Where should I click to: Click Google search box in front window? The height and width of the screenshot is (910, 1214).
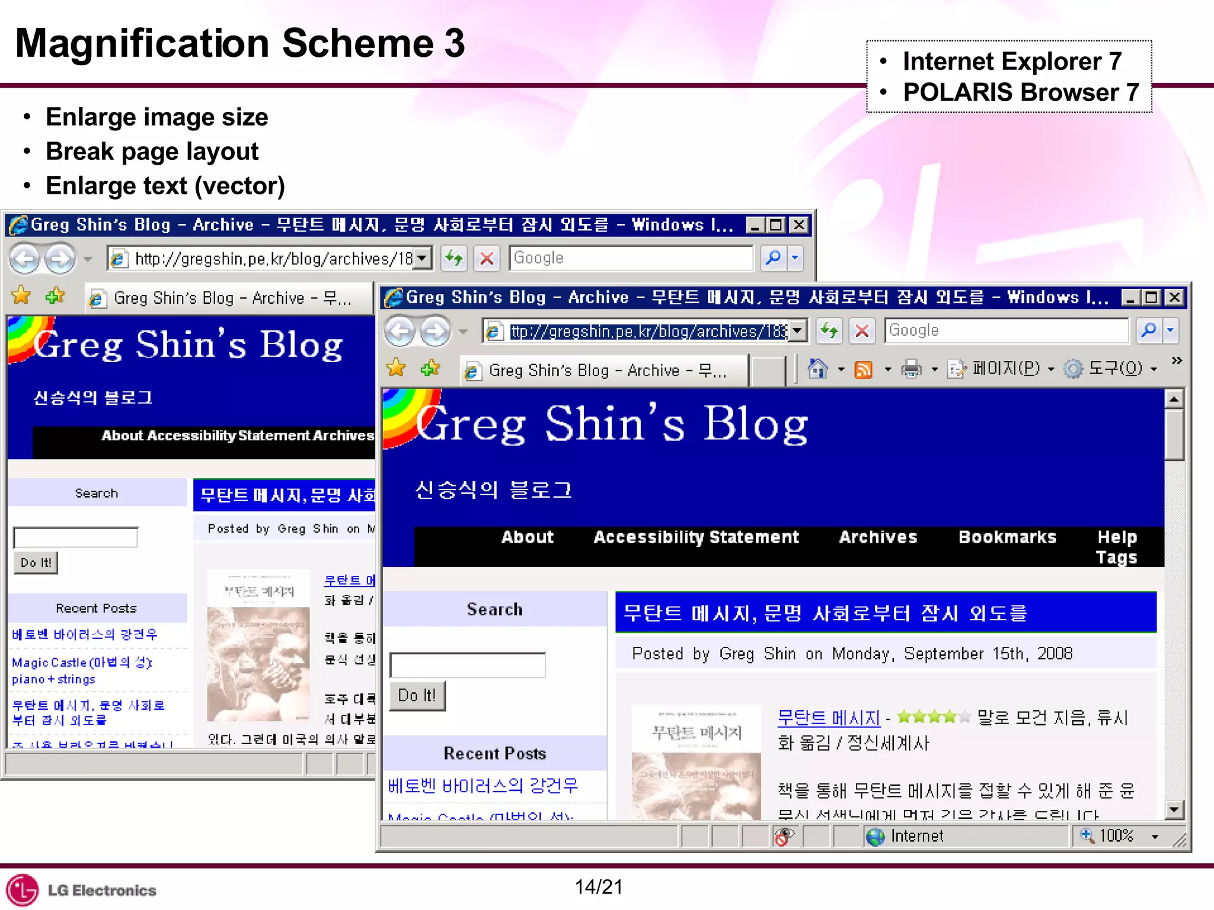click(1006, 331)
